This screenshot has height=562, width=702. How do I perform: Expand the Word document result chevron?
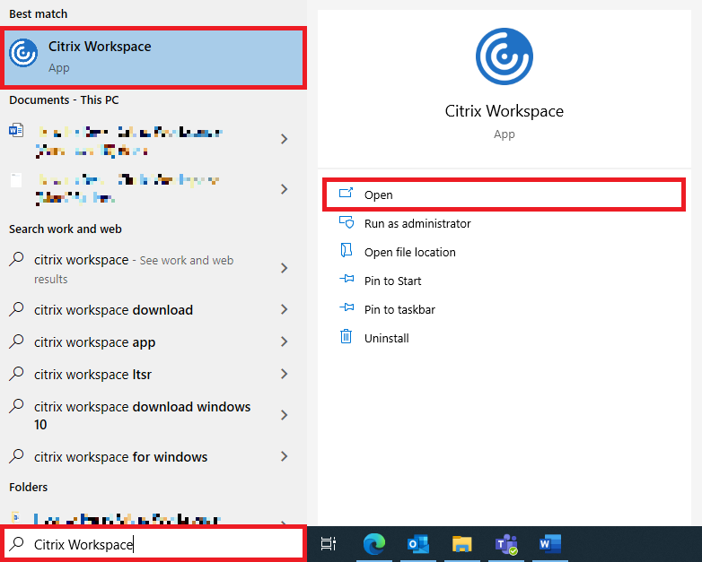[284, 139]
